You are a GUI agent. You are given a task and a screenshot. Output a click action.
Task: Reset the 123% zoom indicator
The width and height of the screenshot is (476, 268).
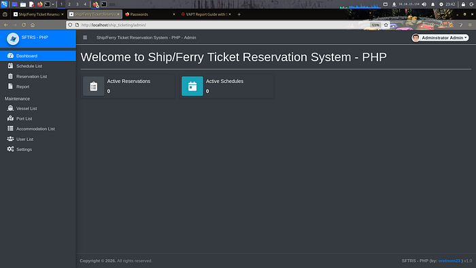tap(375, 25)
